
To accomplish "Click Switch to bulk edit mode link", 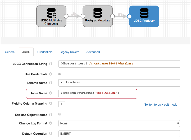I will [x=161, y=105].
